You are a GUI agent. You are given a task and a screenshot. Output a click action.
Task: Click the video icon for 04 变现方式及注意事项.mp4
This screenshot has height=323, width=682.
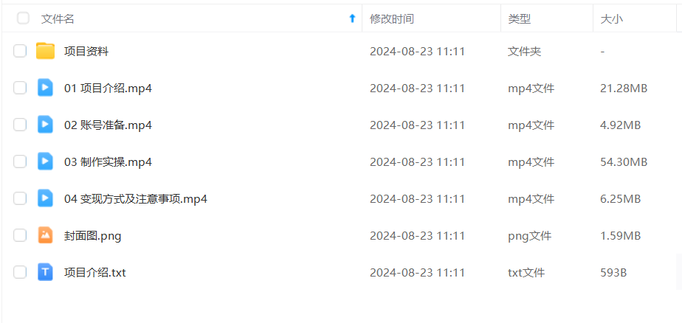[45, 199]
